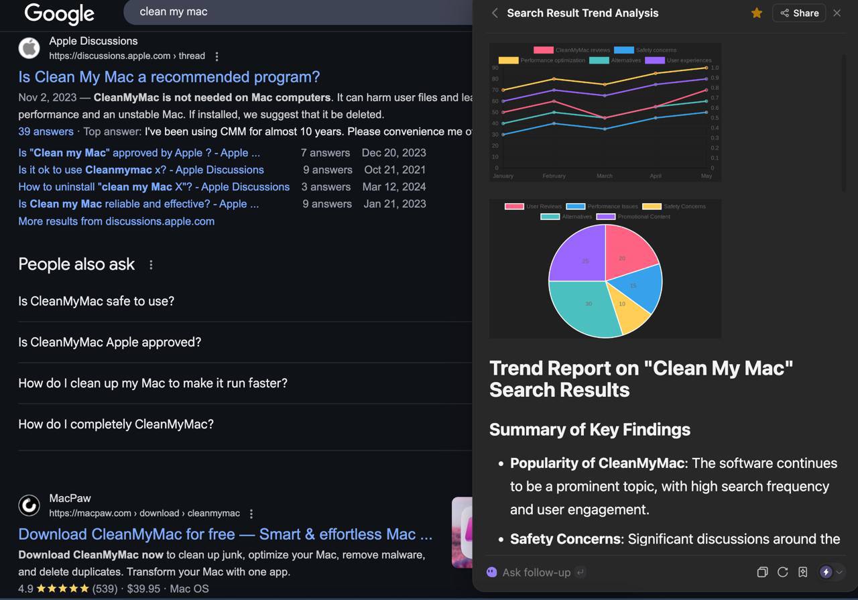Viewport: 858px width, 600px height.
Task: Click the date "Jan 21, 2023"
Action: tap(395, 204)
